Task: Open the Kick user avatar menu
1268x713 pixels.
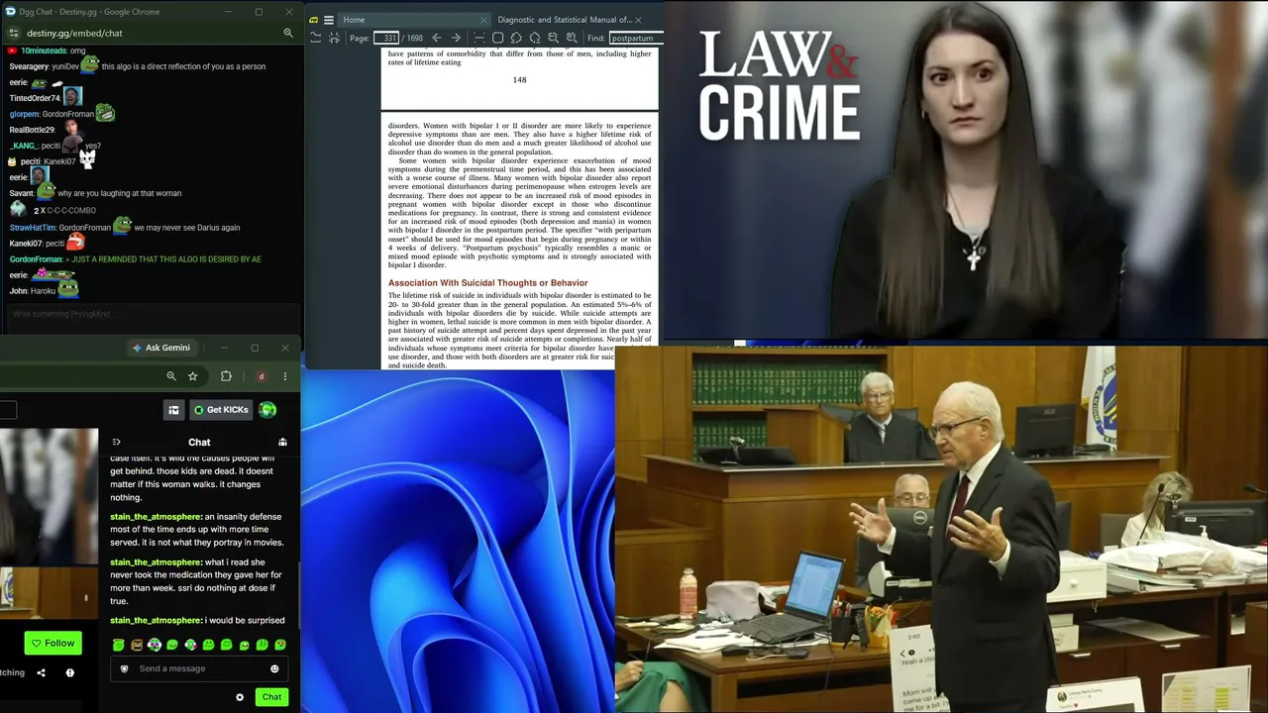Action: tap(267, 410)
